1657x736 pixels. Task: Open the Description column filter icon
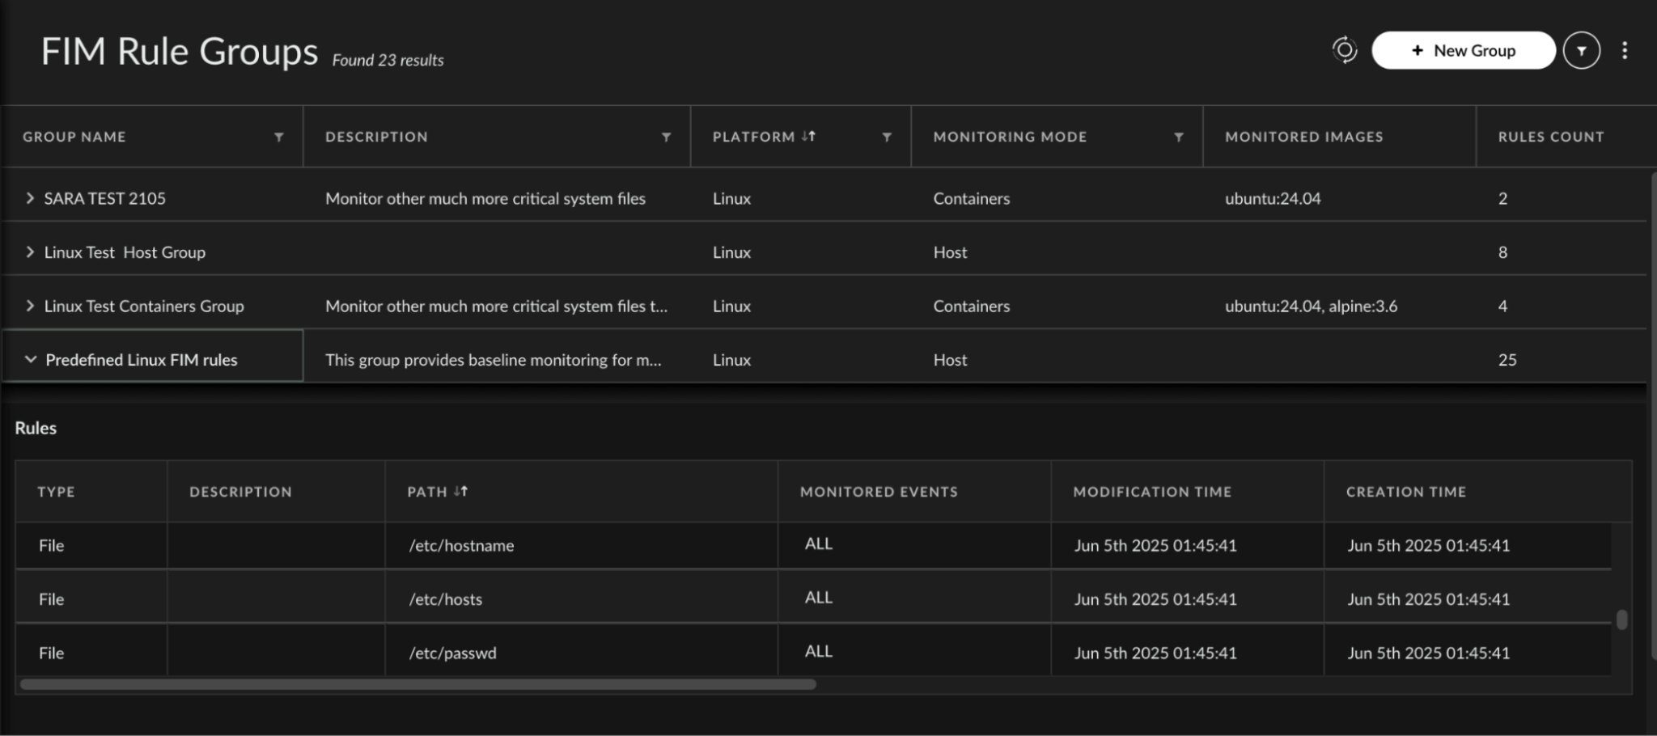click(x=666, y=137)
